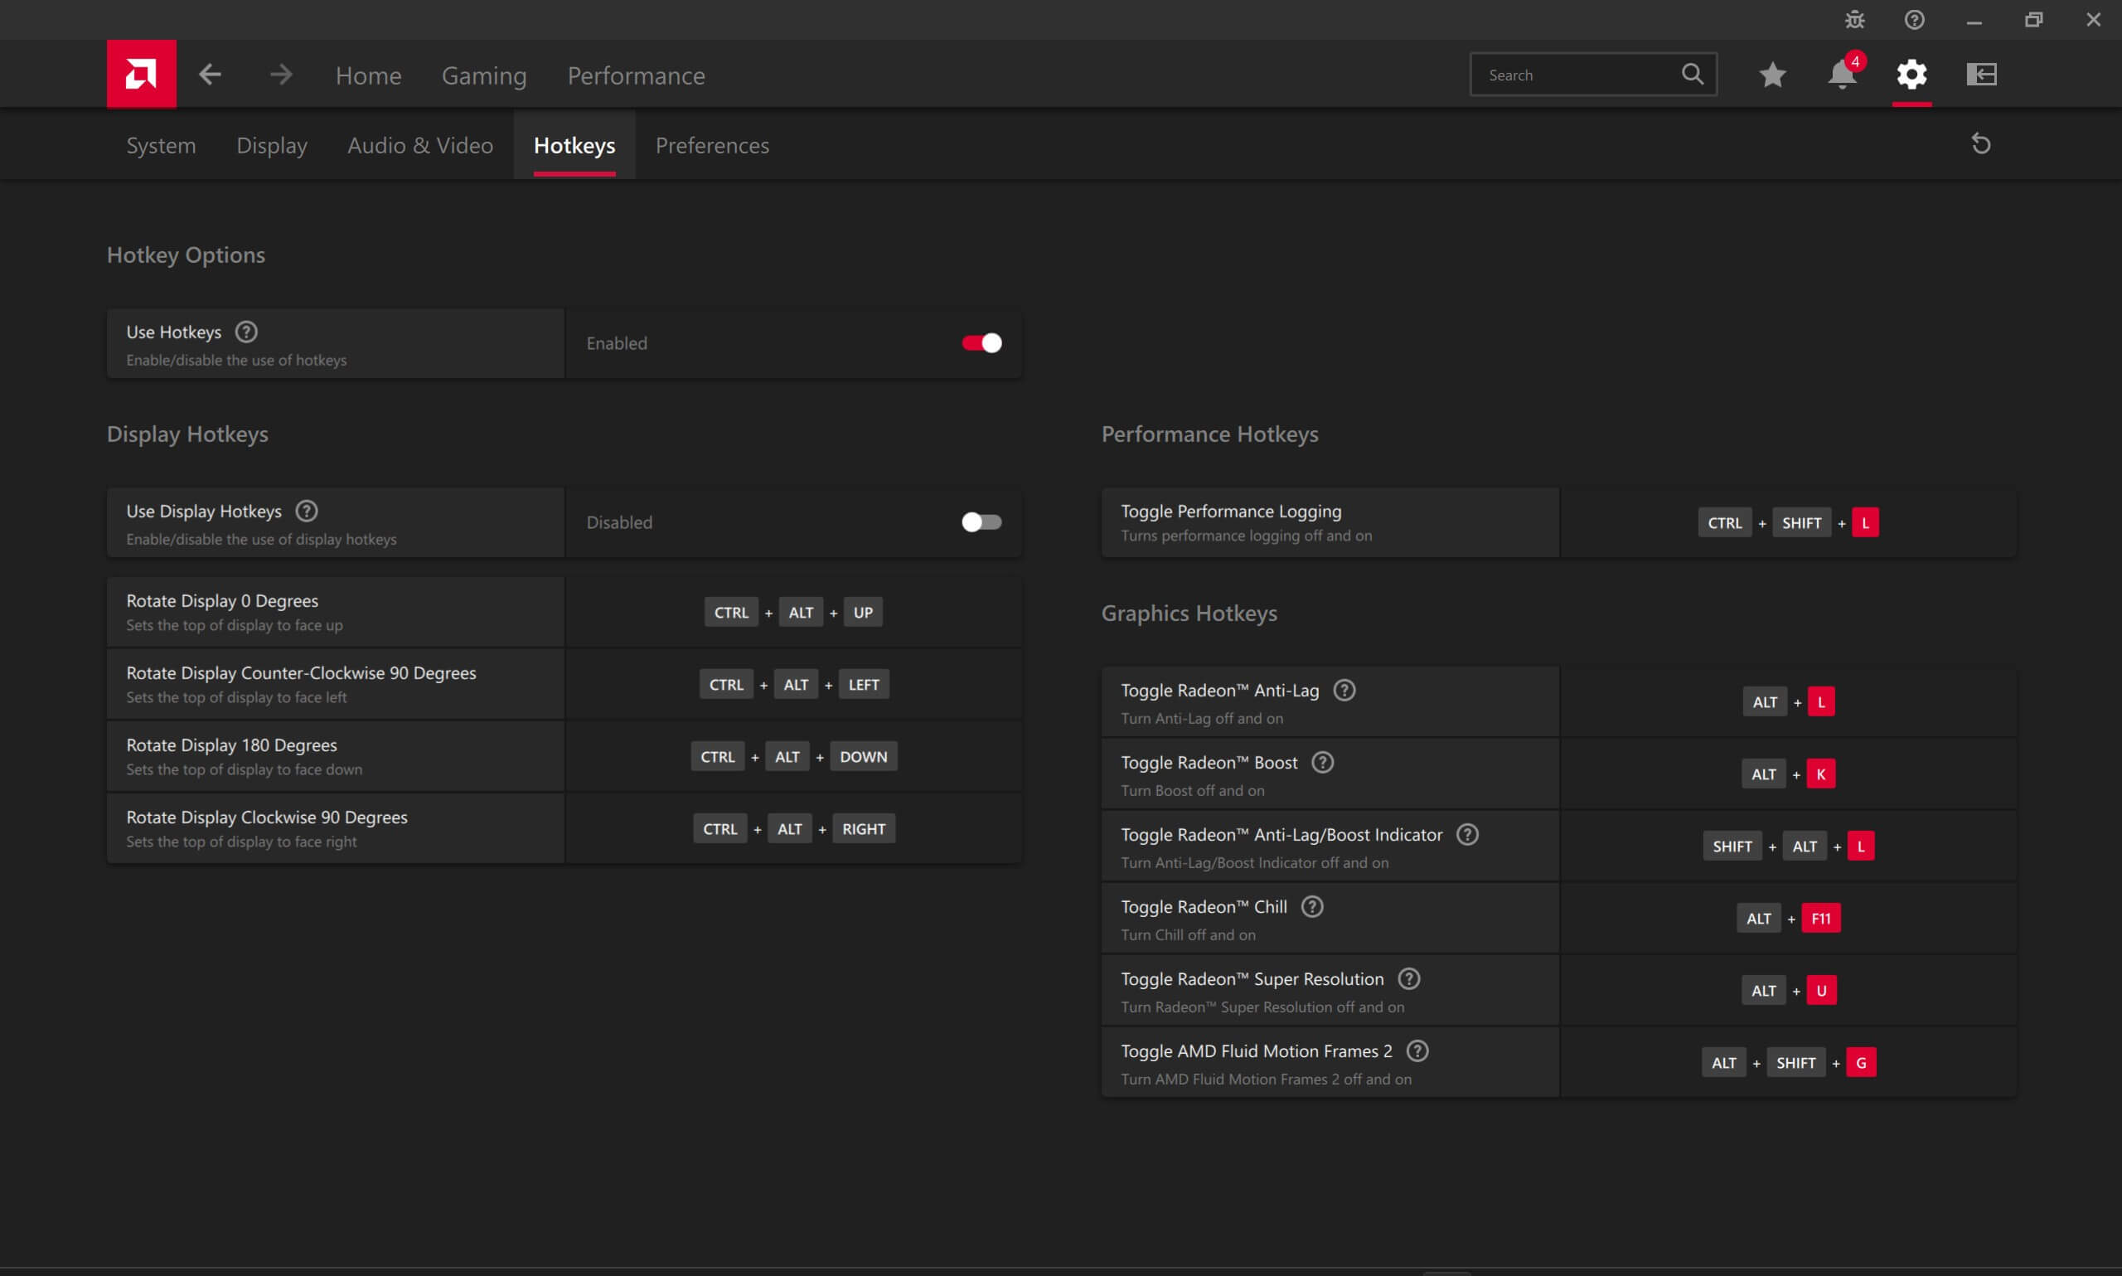Edit Anti-Lag/Boost Indicator hotkey L key

pos(1860,846)
